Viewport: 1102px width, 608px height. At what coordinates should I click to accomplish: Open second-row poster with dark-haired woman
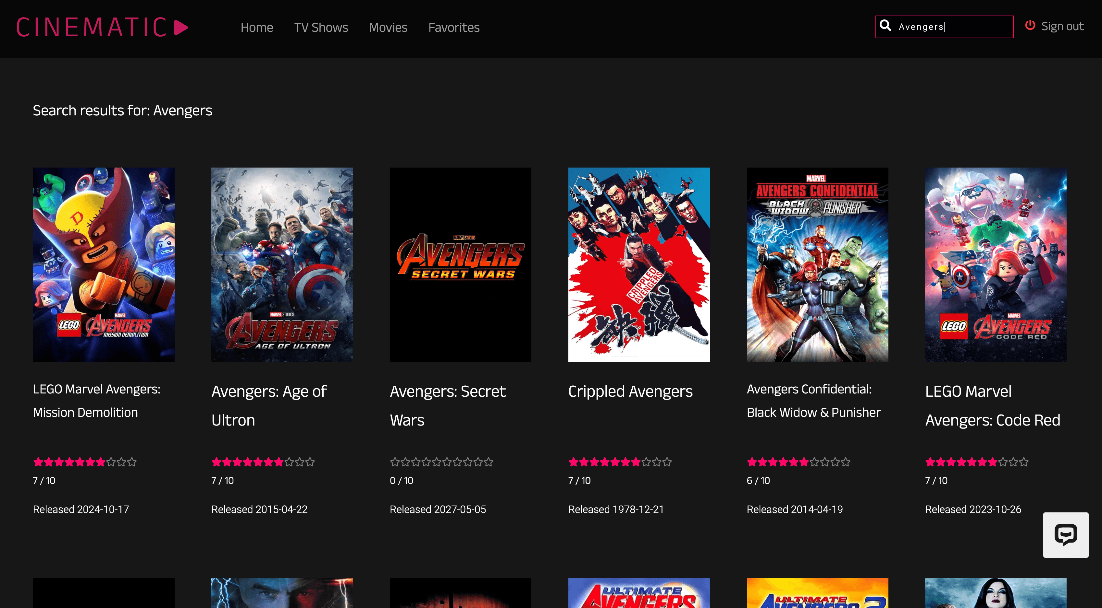tap(996, 593)
